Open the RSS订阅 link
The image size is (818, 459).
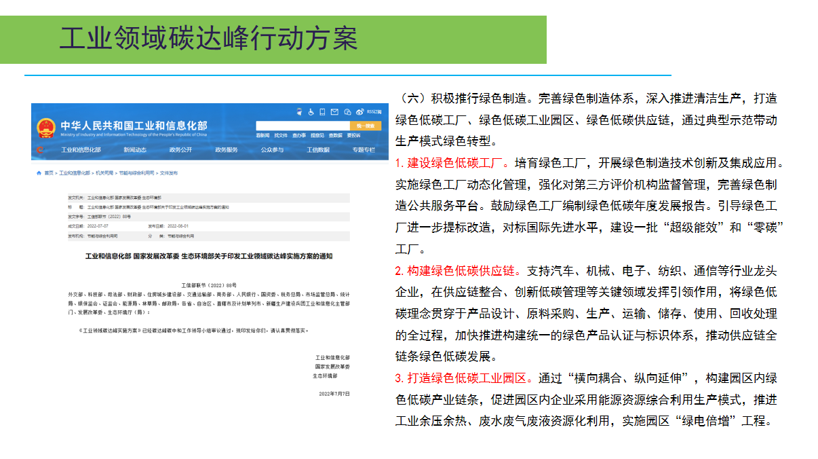(374, 111)
